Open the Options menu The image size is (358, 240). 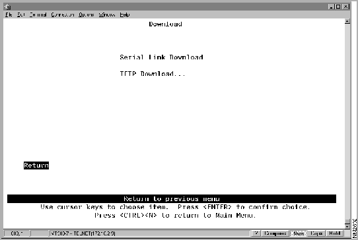[x=87, y=15]
